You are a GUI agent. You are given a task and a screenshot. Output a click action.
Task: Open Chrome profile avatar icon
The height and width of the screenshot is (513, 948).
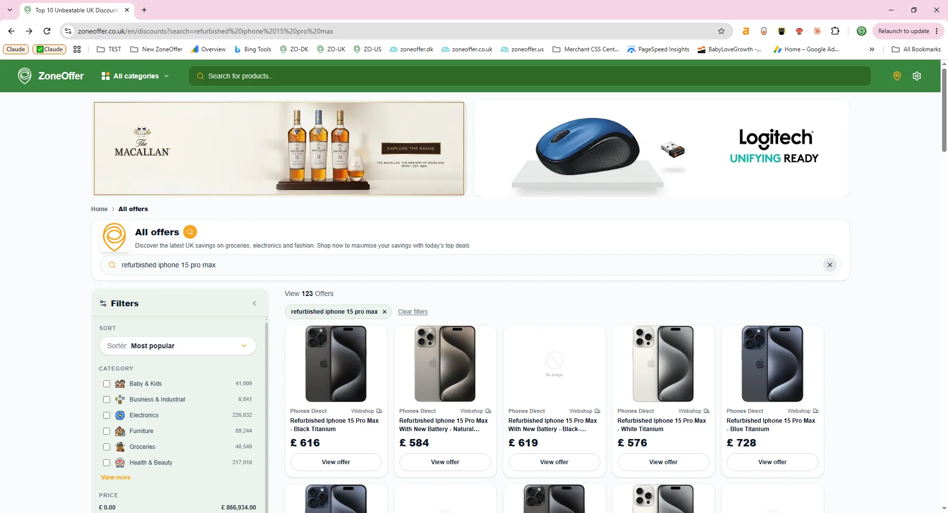coord(862,31)
